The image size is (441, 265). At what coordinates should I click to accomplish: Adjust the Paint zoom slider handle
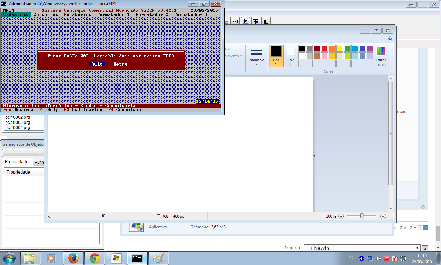(362, 216)
